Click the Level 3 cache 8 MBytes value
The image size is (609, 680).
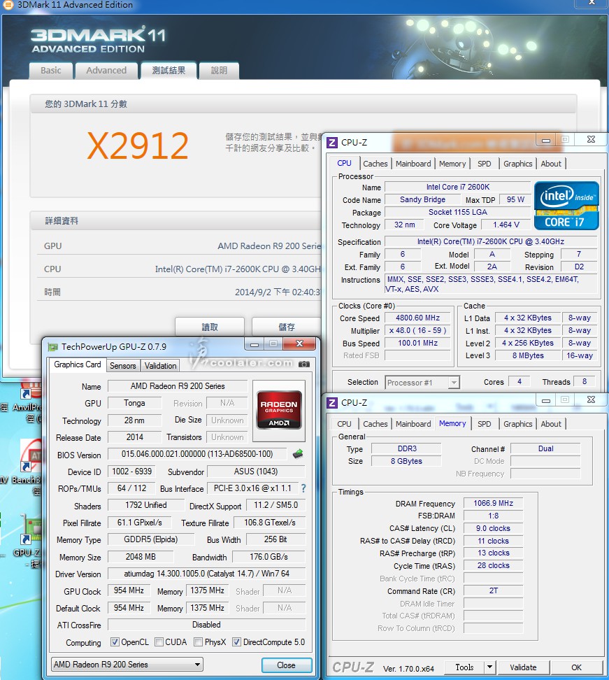point(528,355)
